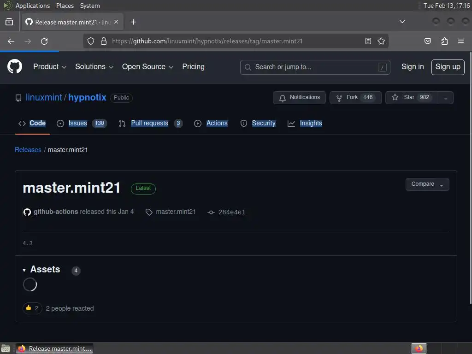Click the thumbs up reaction button

pos(32,308)
